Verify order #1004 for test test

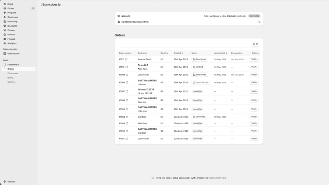pos(254,117)
